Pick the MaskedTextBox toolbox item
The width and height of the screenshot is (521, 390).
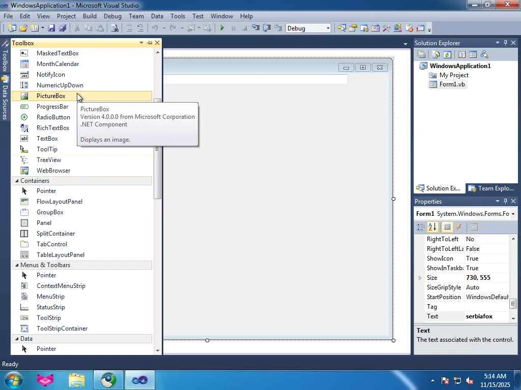(x=82, y=53)
